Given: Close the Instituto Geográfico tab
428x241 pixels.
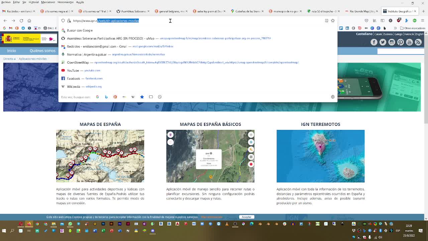Looking at the screenshot, I should 415,11.
